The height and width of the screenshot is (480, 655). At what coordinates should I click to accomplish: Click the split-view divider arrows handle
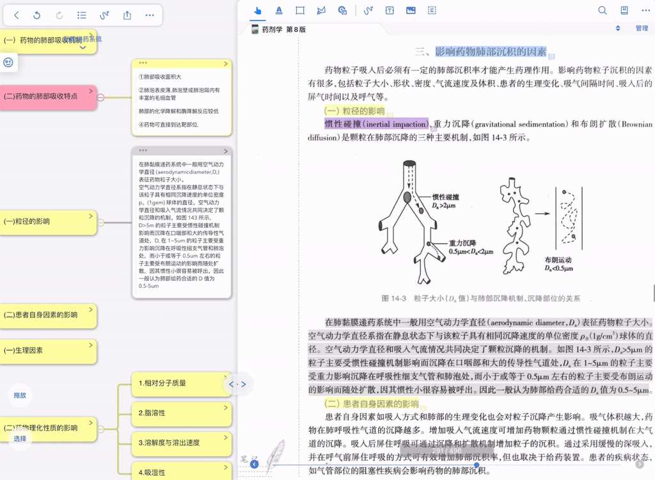coord(237,384)
